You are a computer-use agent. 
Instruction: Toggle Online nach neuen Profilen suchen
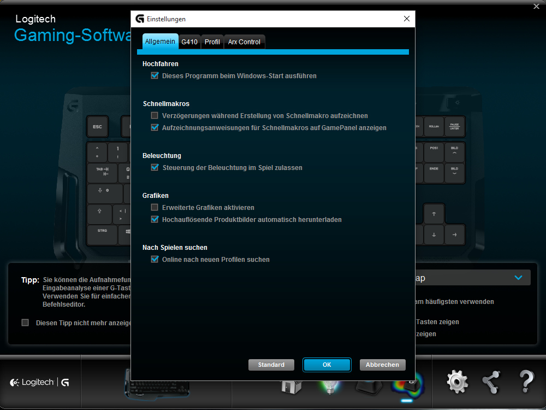point(155,259)
